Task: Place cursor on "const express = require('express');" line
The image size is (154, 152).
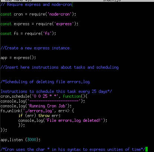Action: (39, 24)
